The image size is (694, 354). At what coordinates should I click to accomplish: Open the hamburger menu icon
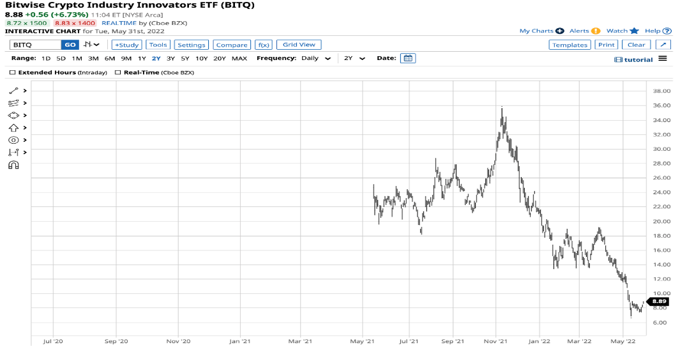[x=663, y=59]
